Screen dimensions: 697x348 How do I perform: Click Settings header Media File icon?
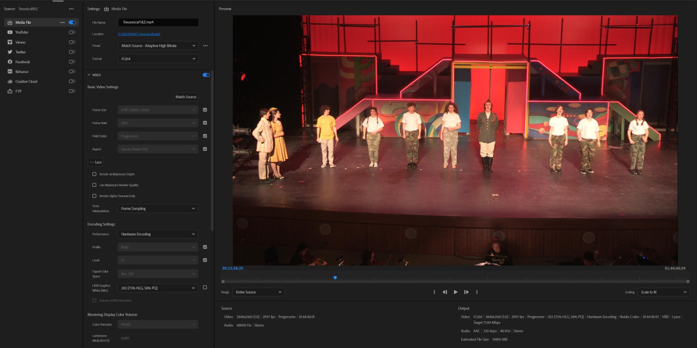(x=106, y=9)
